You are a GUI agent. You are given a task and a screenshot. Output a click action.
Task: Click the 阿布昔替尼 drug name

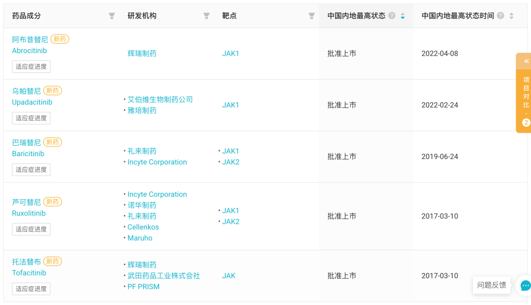pos(30,40)
